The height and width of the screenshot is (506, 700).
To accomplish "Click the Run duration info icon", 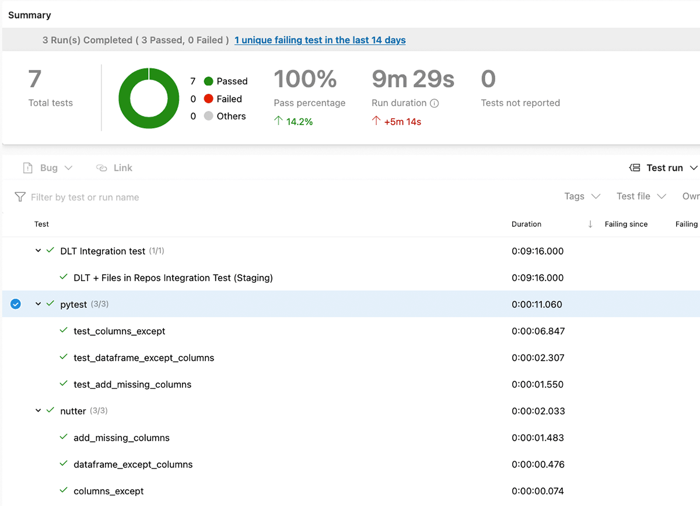I will click(x=434, y=103).
